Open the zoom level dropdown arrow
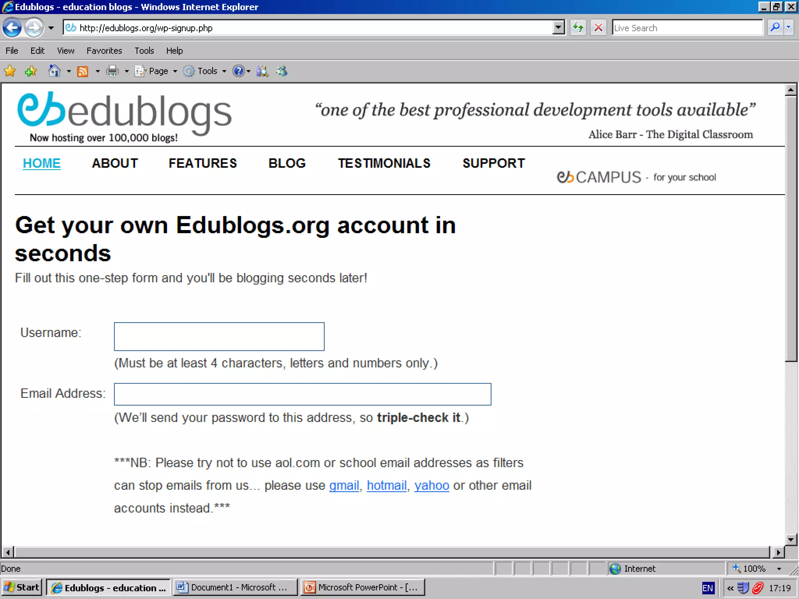 point(779,569)
